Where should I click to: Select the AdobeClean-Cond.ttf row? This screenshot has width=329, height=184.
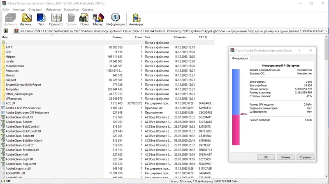(108, 145)
